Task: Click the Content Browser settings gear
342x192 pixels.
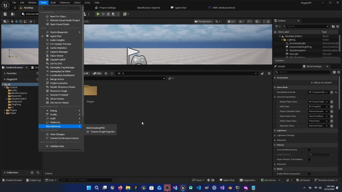Action: coord(269,73)
